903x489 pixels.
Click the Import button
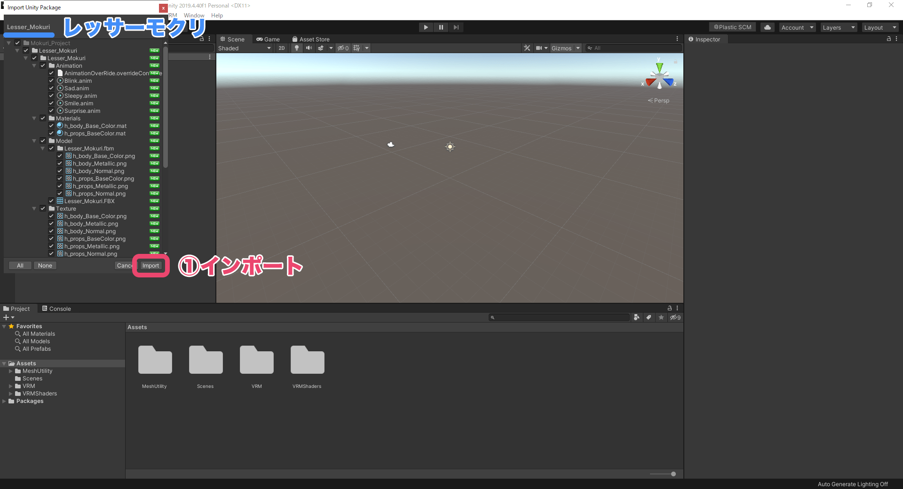click(150, 265)
